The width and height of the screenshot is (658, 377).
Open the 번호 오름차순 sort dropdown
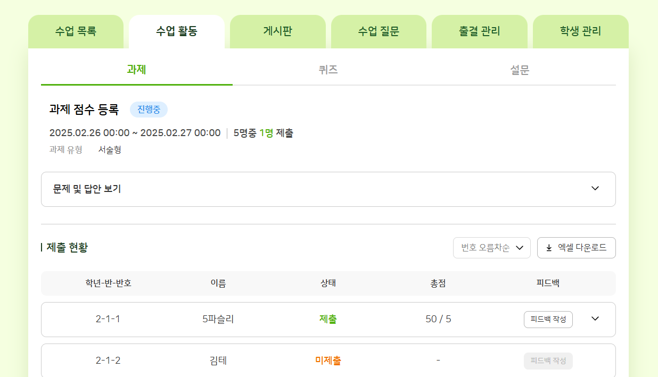click(491, 248)
